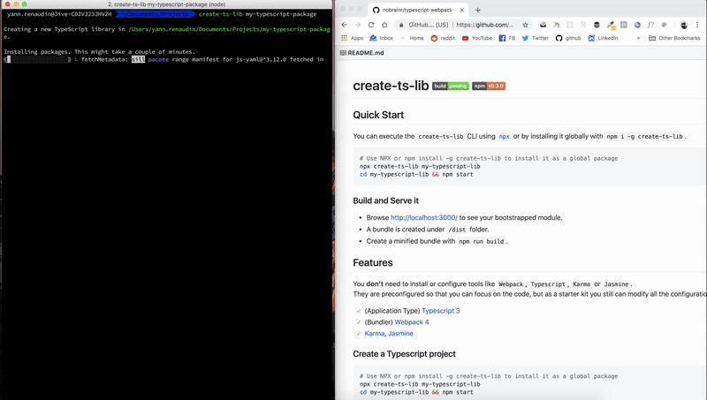Viewport: 707px width, 400px height.
Task: Click the black stacked-layers extension icon
Action: click(597, 25)
